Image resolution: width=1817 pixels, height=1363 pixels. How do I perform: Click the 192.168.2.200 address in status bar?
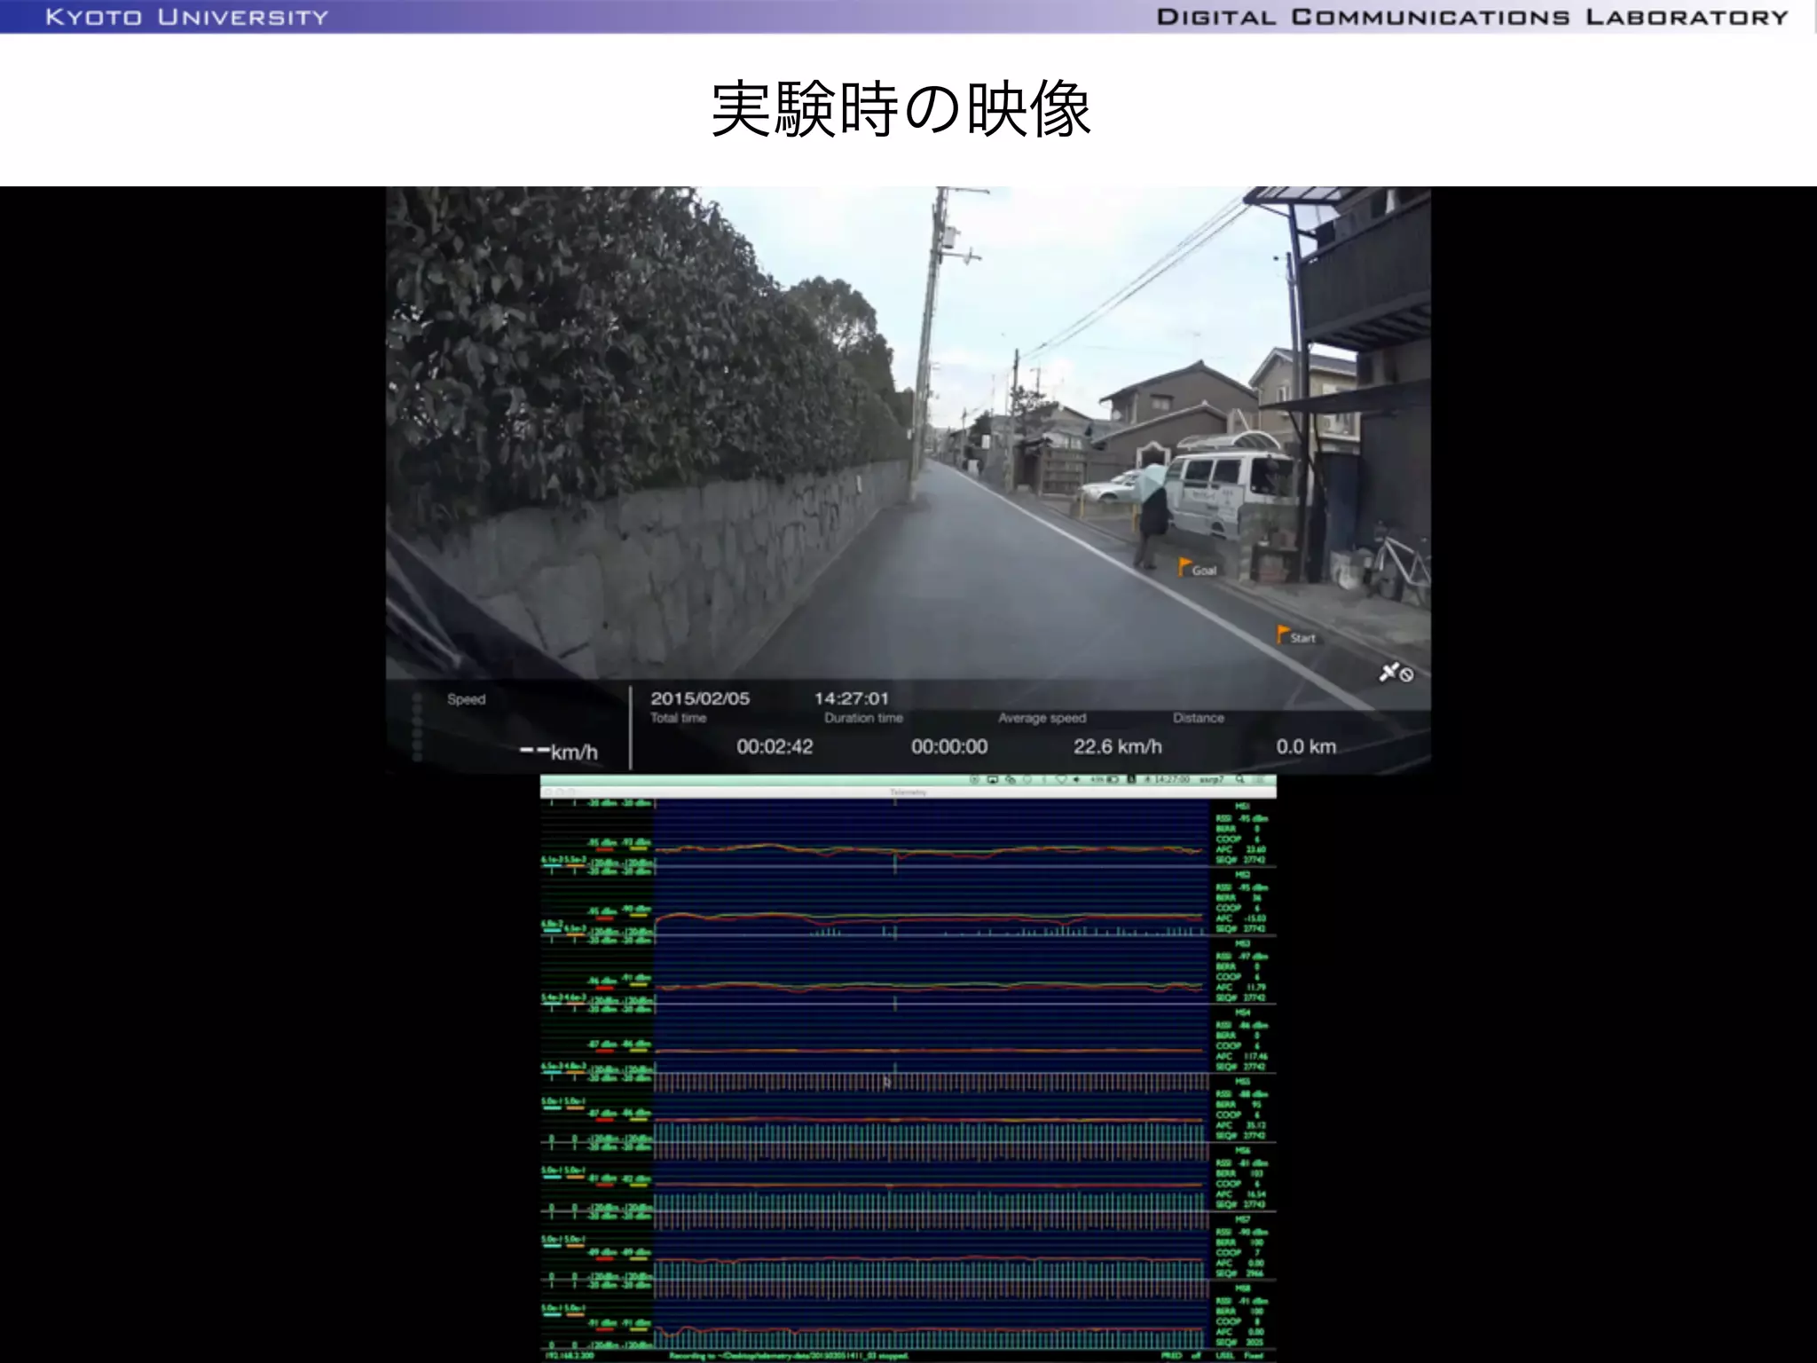pos(568,1356)
